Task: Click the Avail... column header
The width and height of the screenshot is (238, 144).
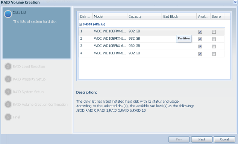Action: [x=203, y=16]
